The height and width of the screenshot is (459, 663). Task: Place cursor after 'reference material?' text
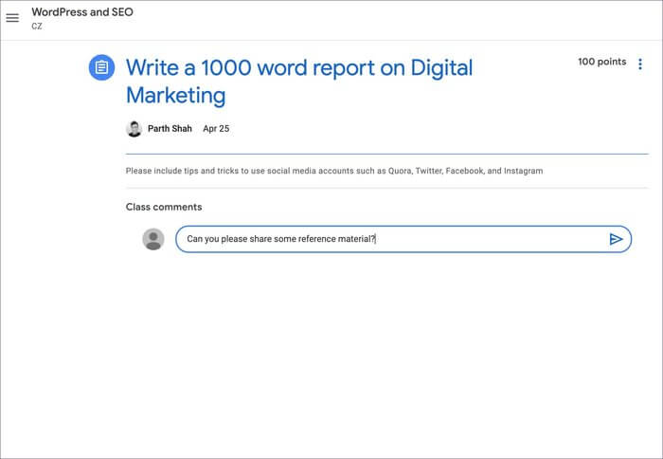(376, 239)
